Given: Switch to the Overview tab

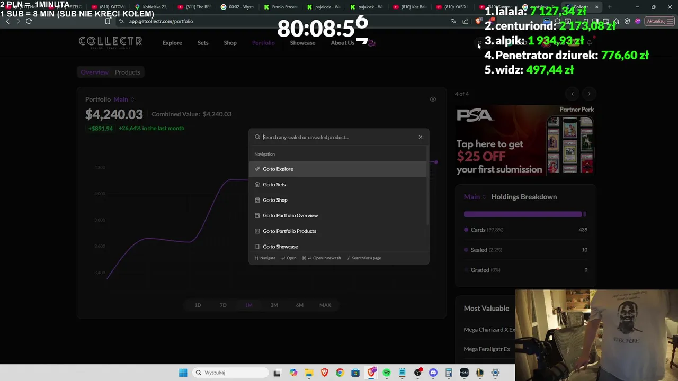Looking at the screenshot, I should (94, 72).
